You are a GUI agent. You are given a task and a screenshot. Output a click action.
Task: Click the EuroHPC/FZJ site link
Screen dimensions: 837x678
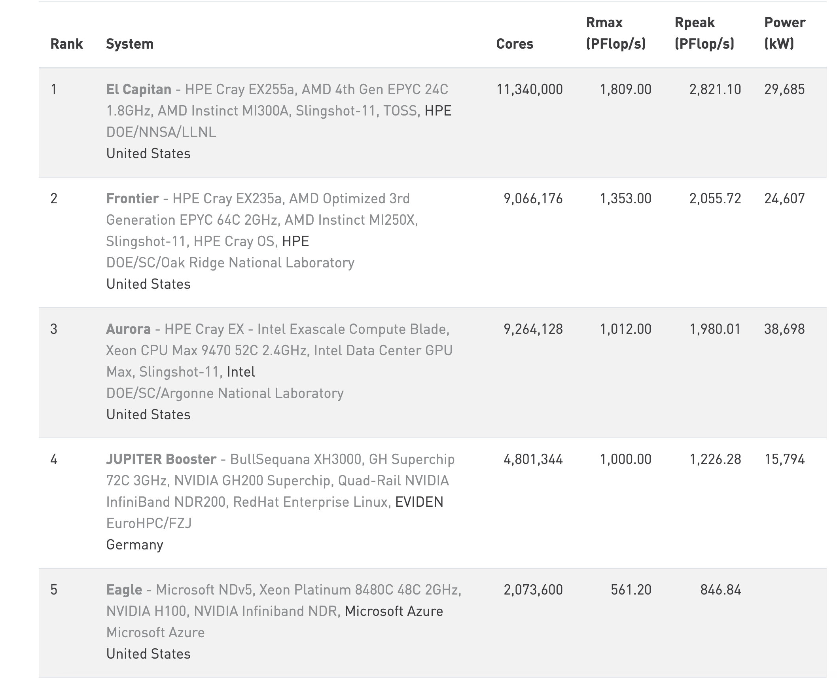(x=149, y=523)
